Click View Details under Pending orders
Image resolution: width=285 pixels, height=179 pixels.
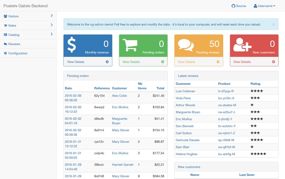coord(131,62)
